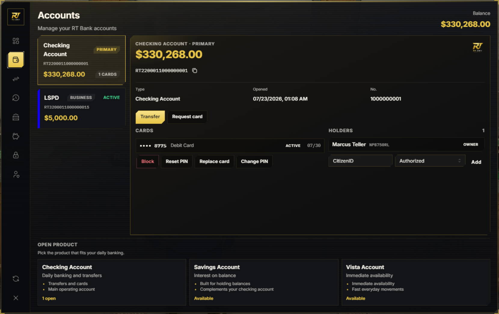This screenshot has width=499, height=314.
Task: Select the primary Checking Account card
Action: click(81, 60)
